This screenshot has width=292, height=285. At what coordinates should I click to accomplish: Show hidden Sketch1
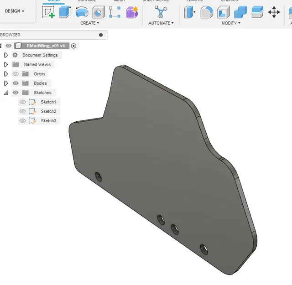pyautogui.click(x=23, y=102)
